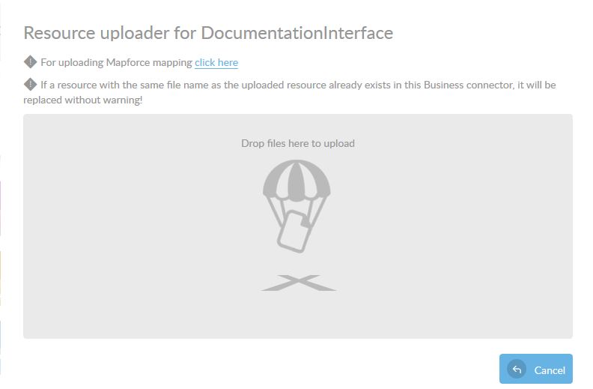This screenshot has height=389, width=593.
Task: Click the file package hanging under parachute
Action: pyautogui.click(x=294, y=232)
